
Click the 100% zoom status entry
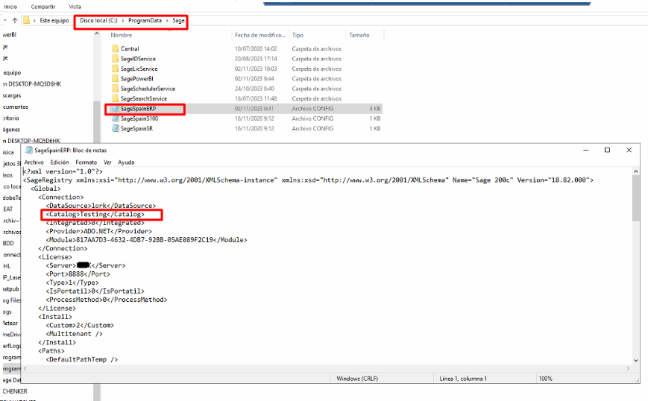point(546,379)
